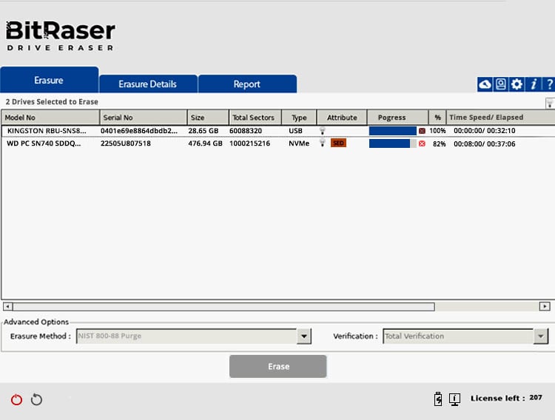Open the help question mark icon
555x420 pixels.
(x=549, y=84)
